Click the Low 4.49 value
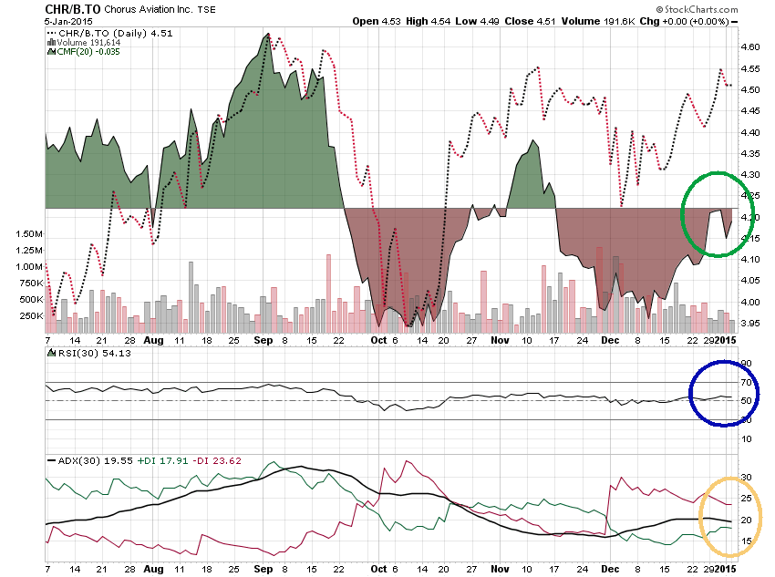The height and width of the screenshot is (577, 775). tap(477, 21)
